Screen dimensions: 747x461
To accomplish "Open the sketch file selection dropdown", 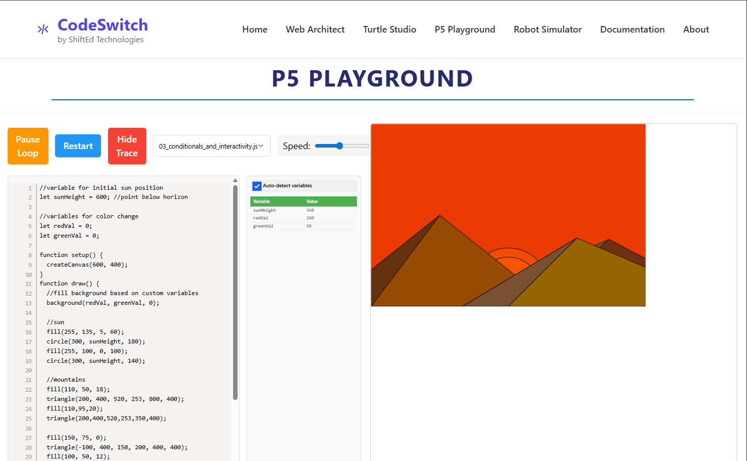I will [x=212, y=146].
